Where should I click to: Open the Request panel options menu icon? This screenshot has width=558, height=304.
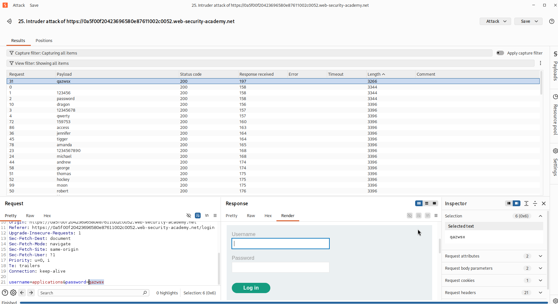click(x=215, y=215)
